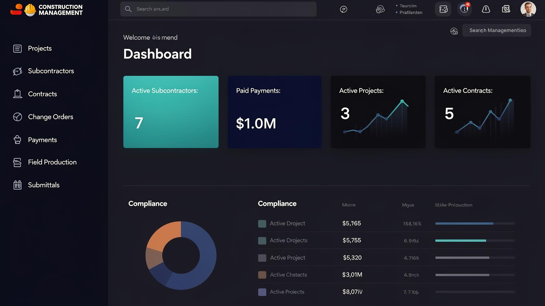Click the Active Subcontractors teal card
This screenshot has width=545, height=306.
tap(171, 112)
